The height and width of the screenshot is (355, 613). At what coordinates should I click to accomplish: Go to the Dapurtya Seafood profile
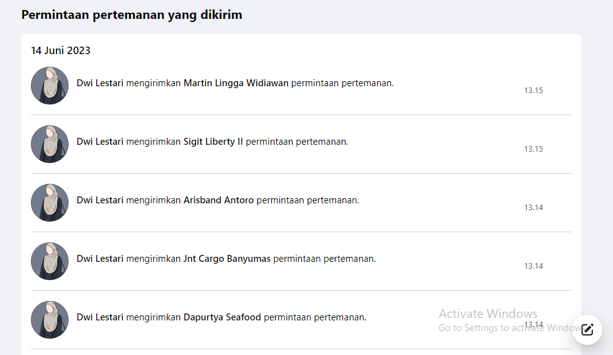pyautogui.click(x=222, y=317)
